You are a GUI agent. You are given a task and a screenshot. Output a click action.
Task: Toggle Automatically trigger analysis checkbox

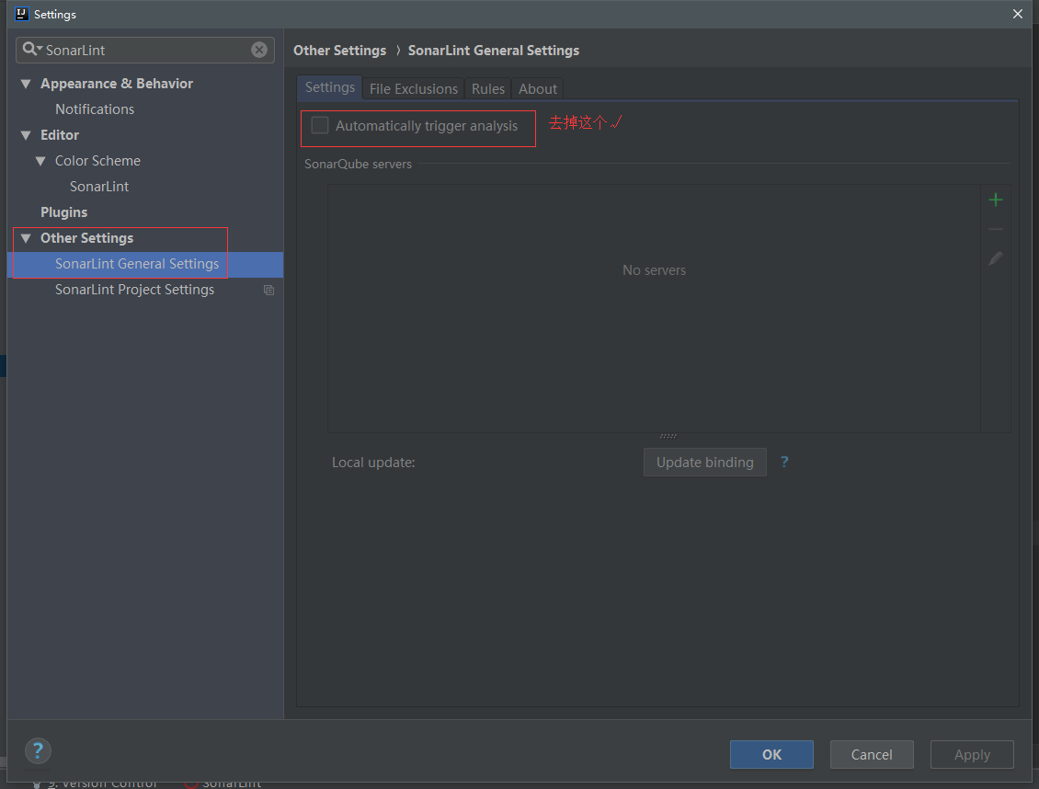pyautogui.click(x=320, y=125)
